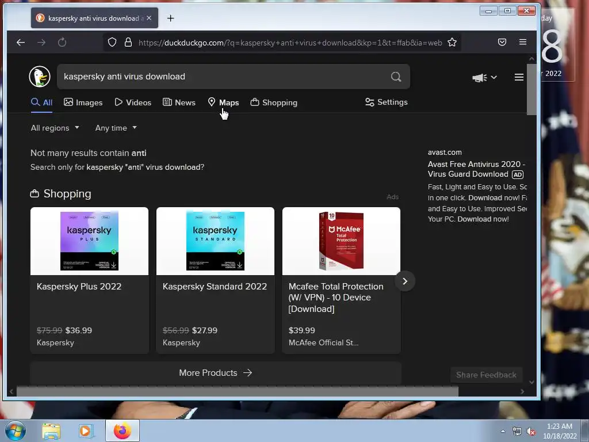This screenshot has width=589, height=442.
Task: Open the Kaspersky Standard 2022 product image
Action: click(215, 241)
